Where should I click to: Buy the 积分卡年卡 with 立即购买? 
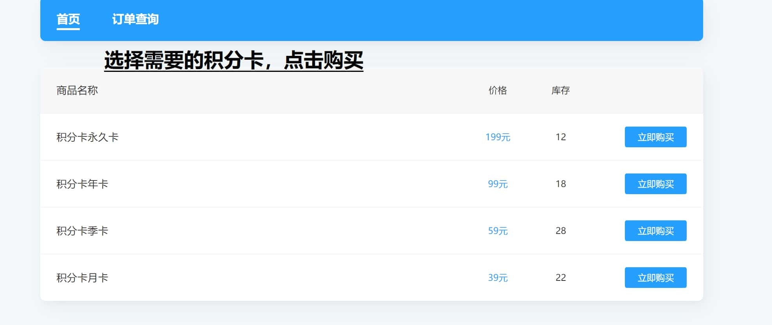pyautogui.click(x=655, y=184)
